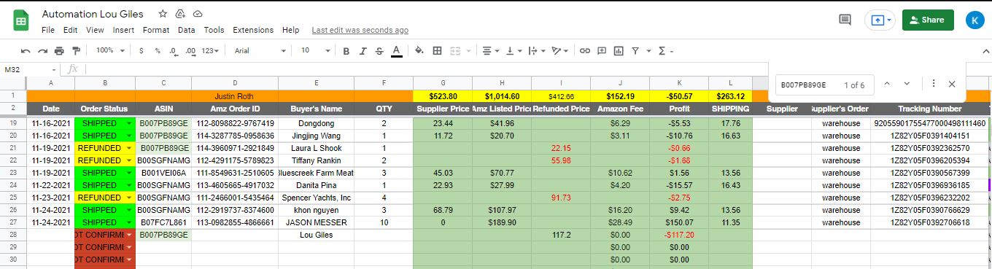Open vertical align dropdown
Image resolution: width=992 pixels, height=269 pixels.
click(x=514, y=51)
